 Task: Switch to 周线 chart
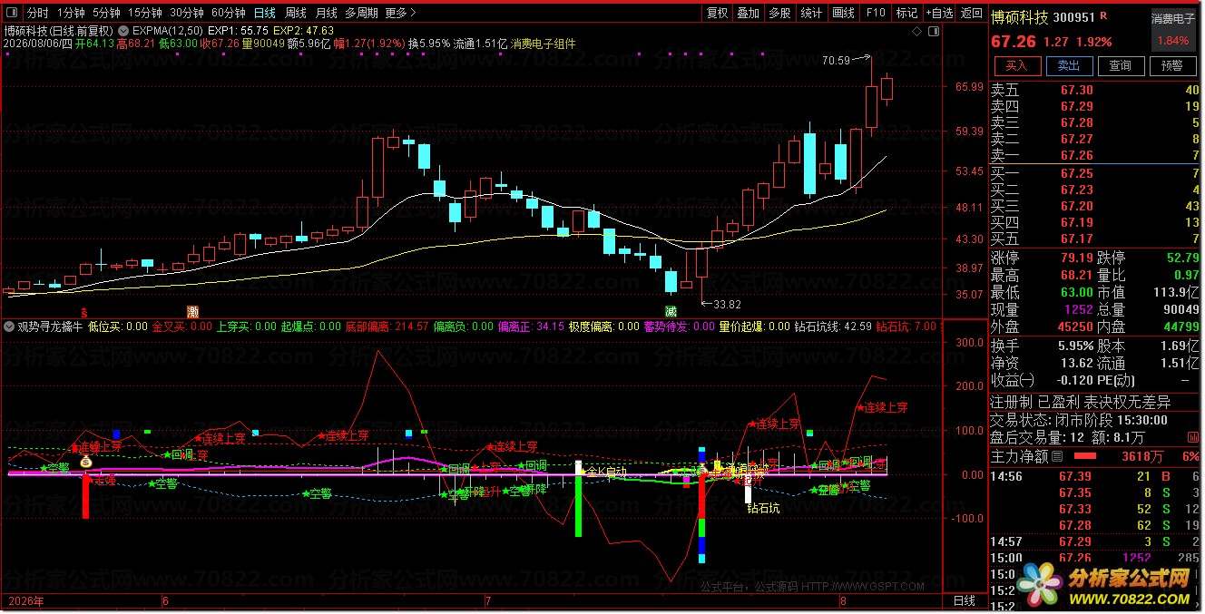coord(296,13)
